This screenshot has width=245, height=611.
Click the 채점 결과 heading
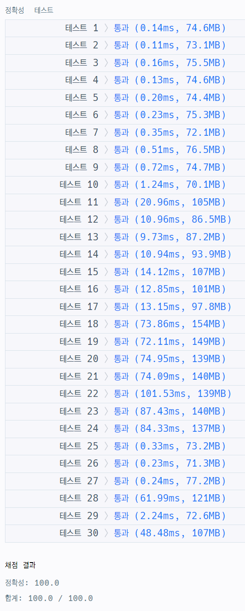point(20,565)
